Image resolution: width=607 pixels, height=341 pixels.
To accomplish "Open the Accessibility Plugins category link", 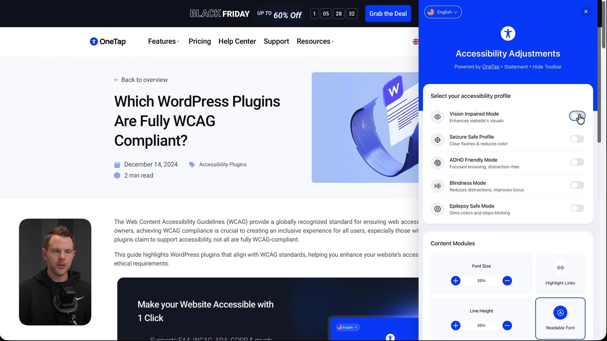I will tap(223, 165).
